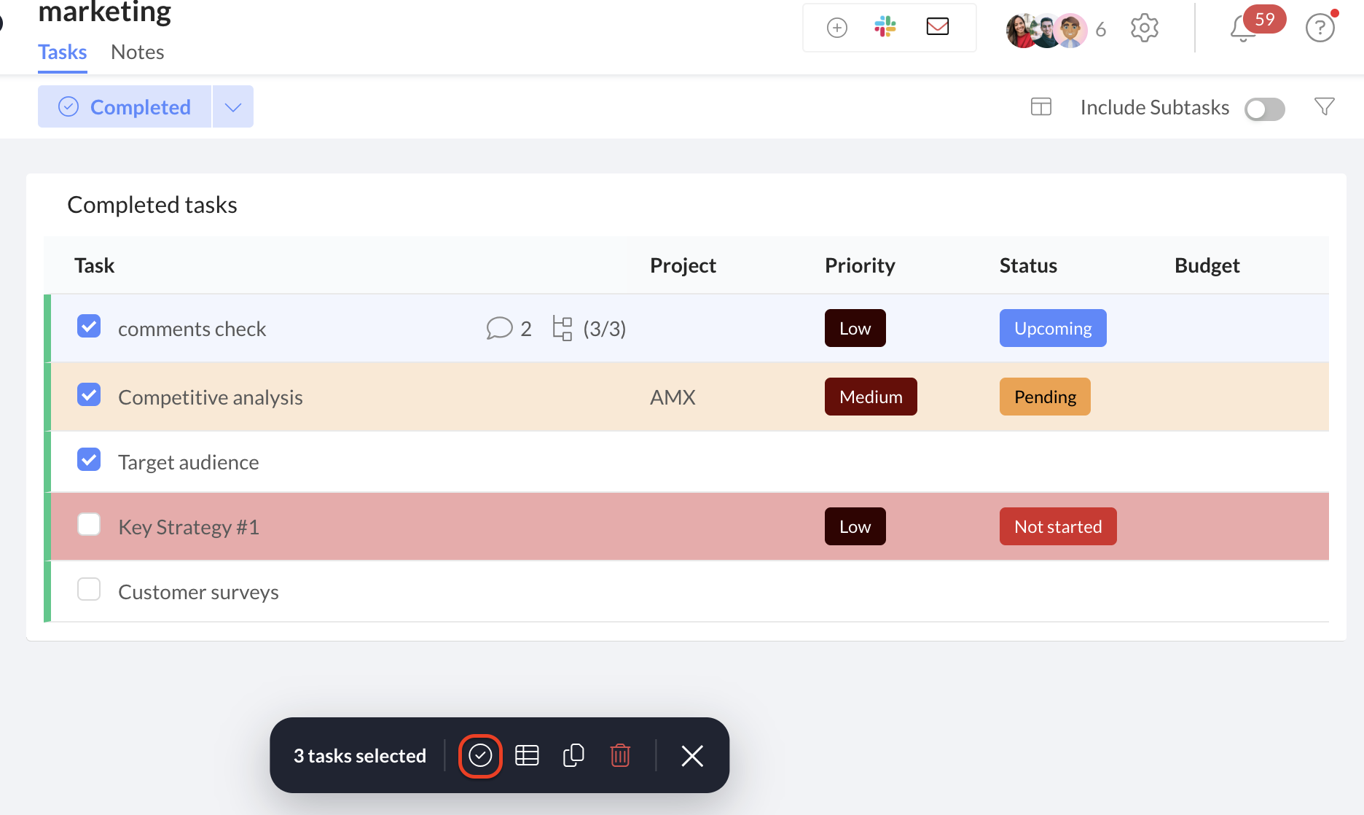Image resolution: width=1364 pixels, height=815 pixels.
Task: Toggle Include Subtasks switch
Action: [x=1265, y=109]
